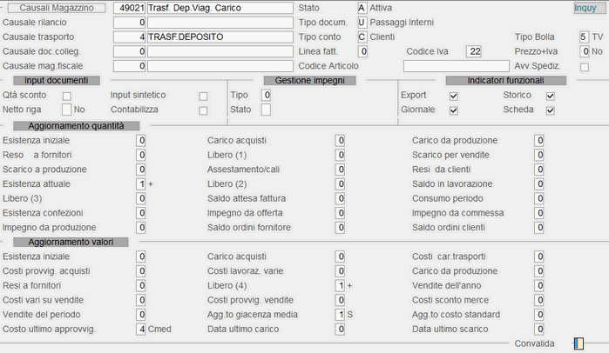
Task: Disable the Giornale checkbox
Action: click(x=453, y=110)
